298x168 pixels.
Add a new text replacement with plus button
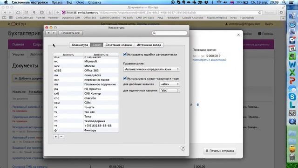56,137
